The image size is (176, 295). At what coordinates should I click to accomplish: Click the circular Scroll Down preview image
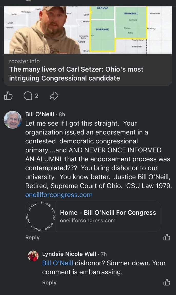click(41, 216)
